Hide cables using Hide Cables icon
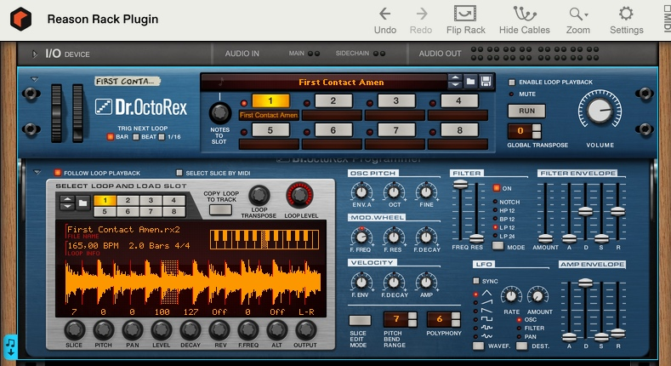Screen dimensions: 671x366 pyautogui.click(x=524, y=14)
